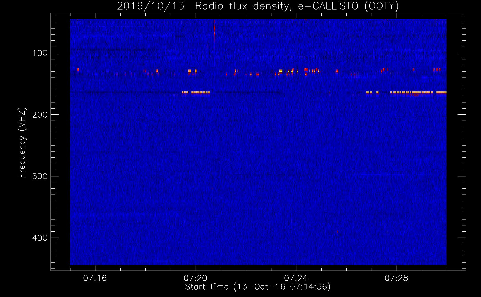Click the 'Frequency (MHZ)' y-axis label
481x297 pixels.
click(x=22, y=143)
